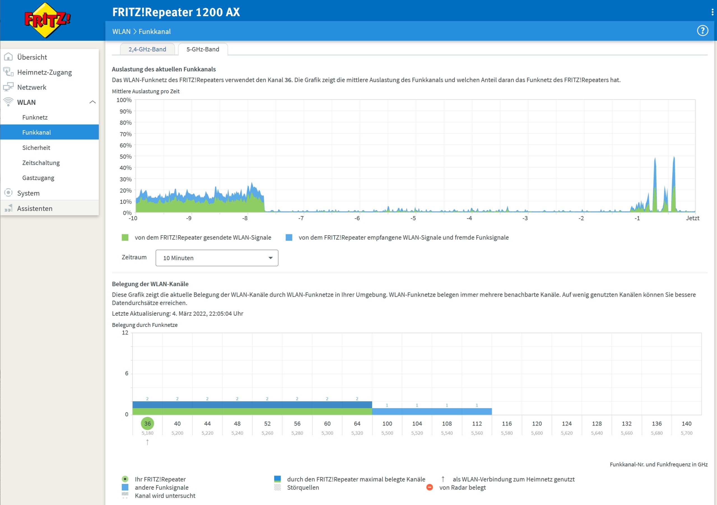Click channel 140 label
The width and height of the screenshot is (717, 505).
point(686,424)
